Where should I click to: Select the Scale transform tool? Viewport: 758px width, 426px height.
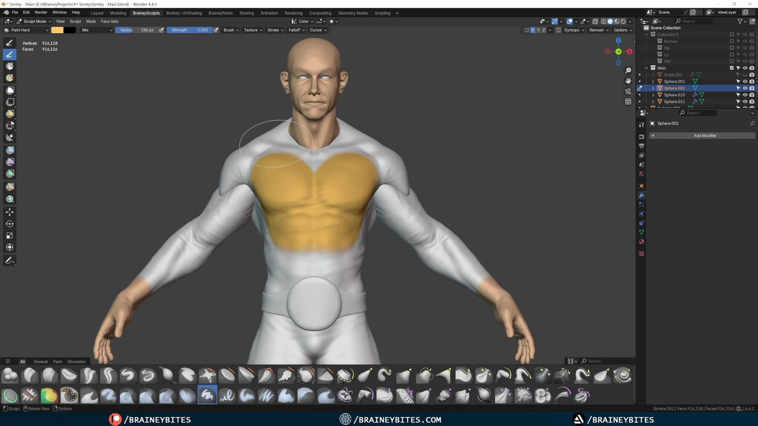9,235
